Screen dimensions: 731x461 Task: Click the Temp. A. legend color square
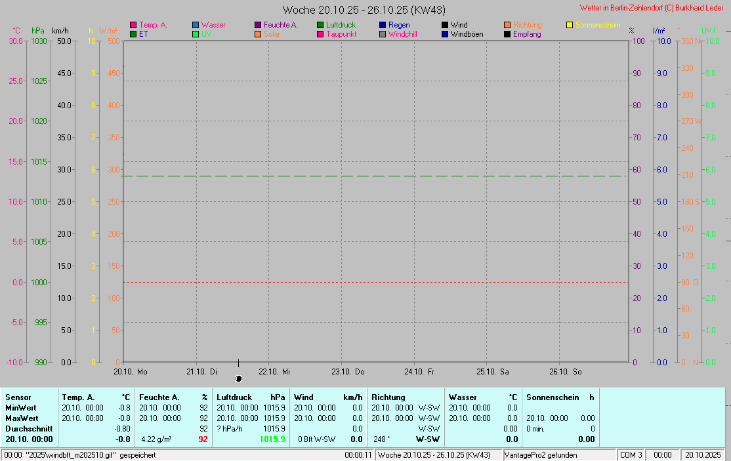tap(133, 25)
